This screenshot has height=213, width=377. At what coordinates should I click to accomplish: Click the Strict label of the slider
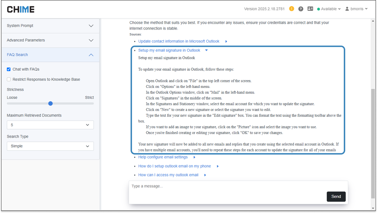tap(89, 98)
